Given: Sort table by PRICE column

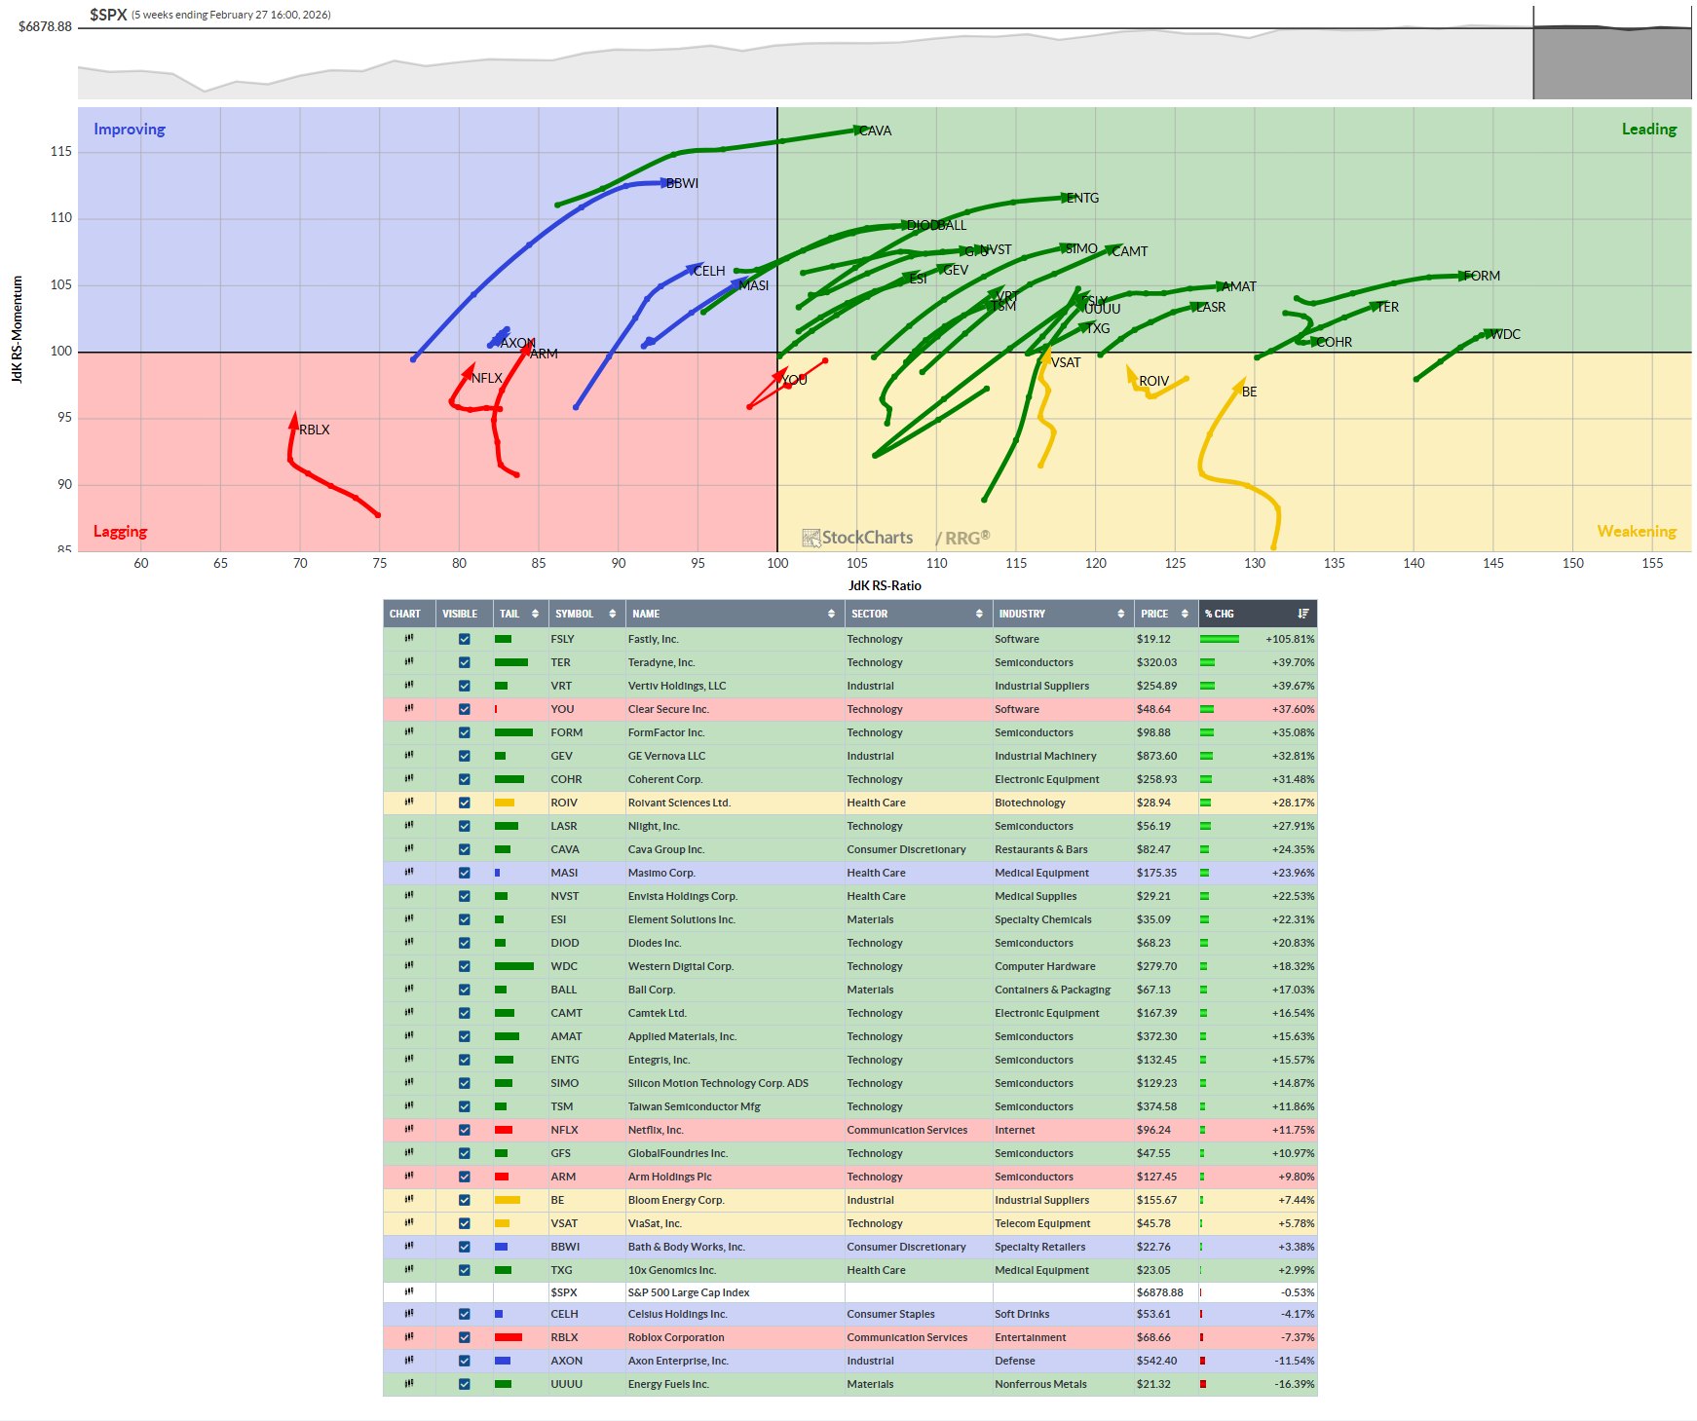Looking at the screenshot, I should tap(1165, 614).
